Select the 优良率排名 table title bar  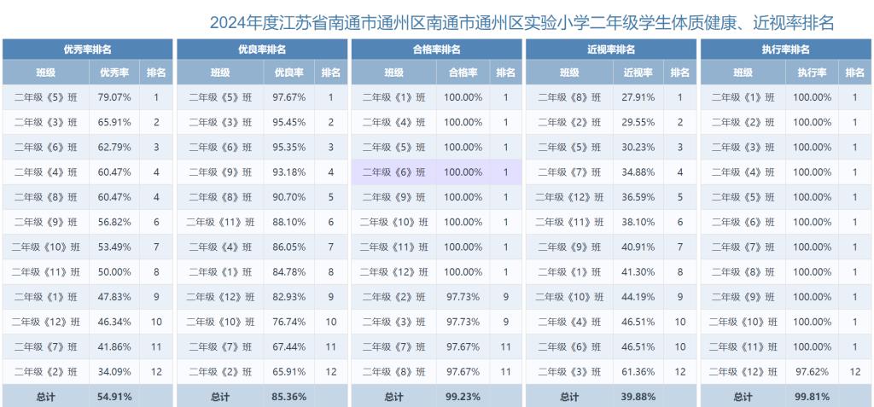(262, 50)
